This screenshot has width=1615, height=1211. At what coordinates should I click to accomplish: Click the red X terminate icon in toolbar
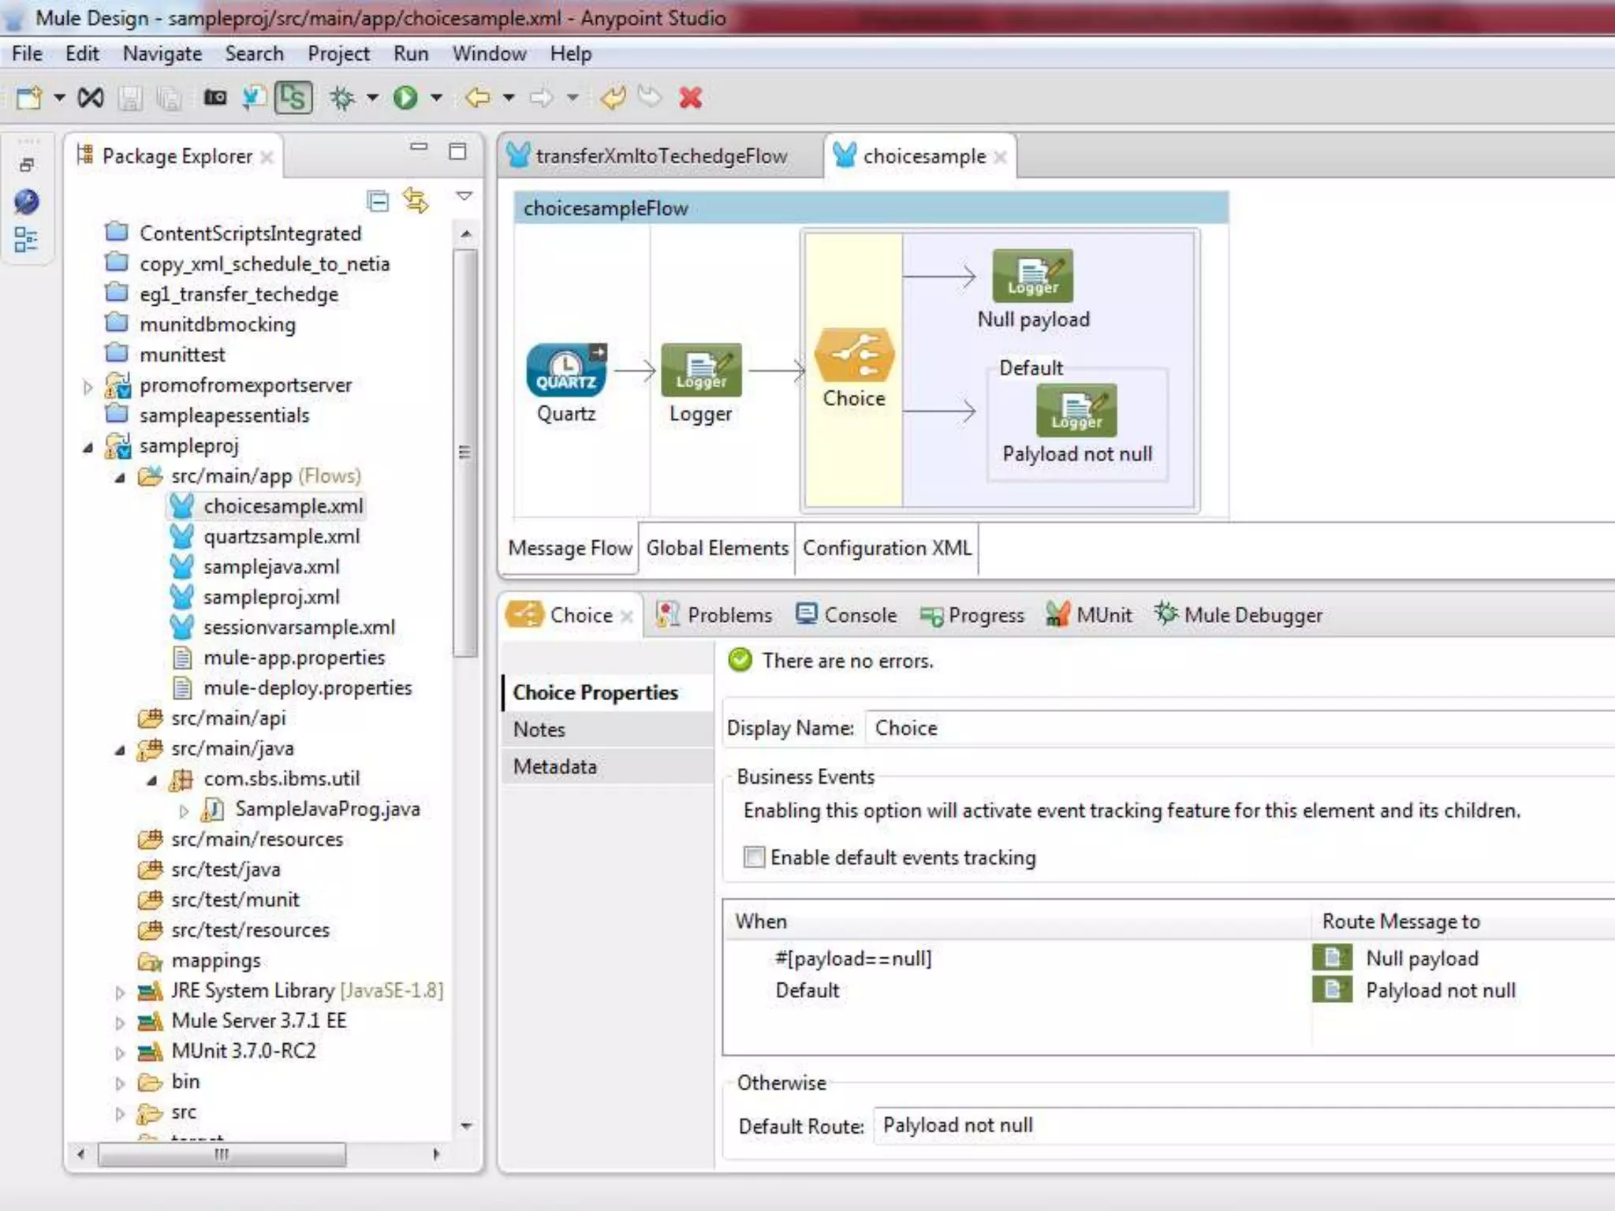(x=690, y=98)
